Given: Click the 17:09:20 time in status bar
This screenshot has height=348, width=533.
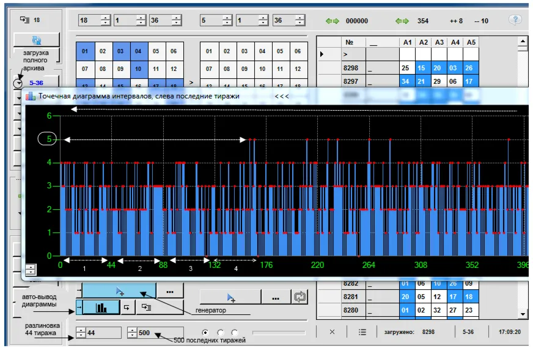Looking at the screenshot, I should point(509,331).
